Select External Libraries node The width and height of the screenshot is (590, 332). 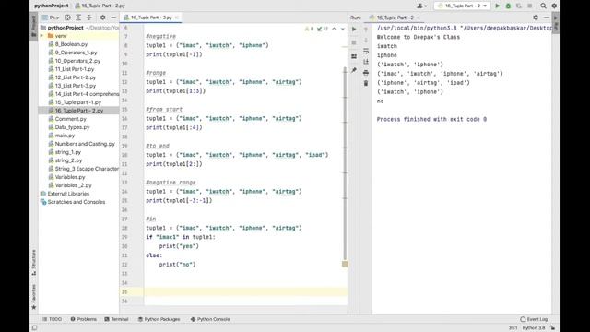(x=68, y=194)
